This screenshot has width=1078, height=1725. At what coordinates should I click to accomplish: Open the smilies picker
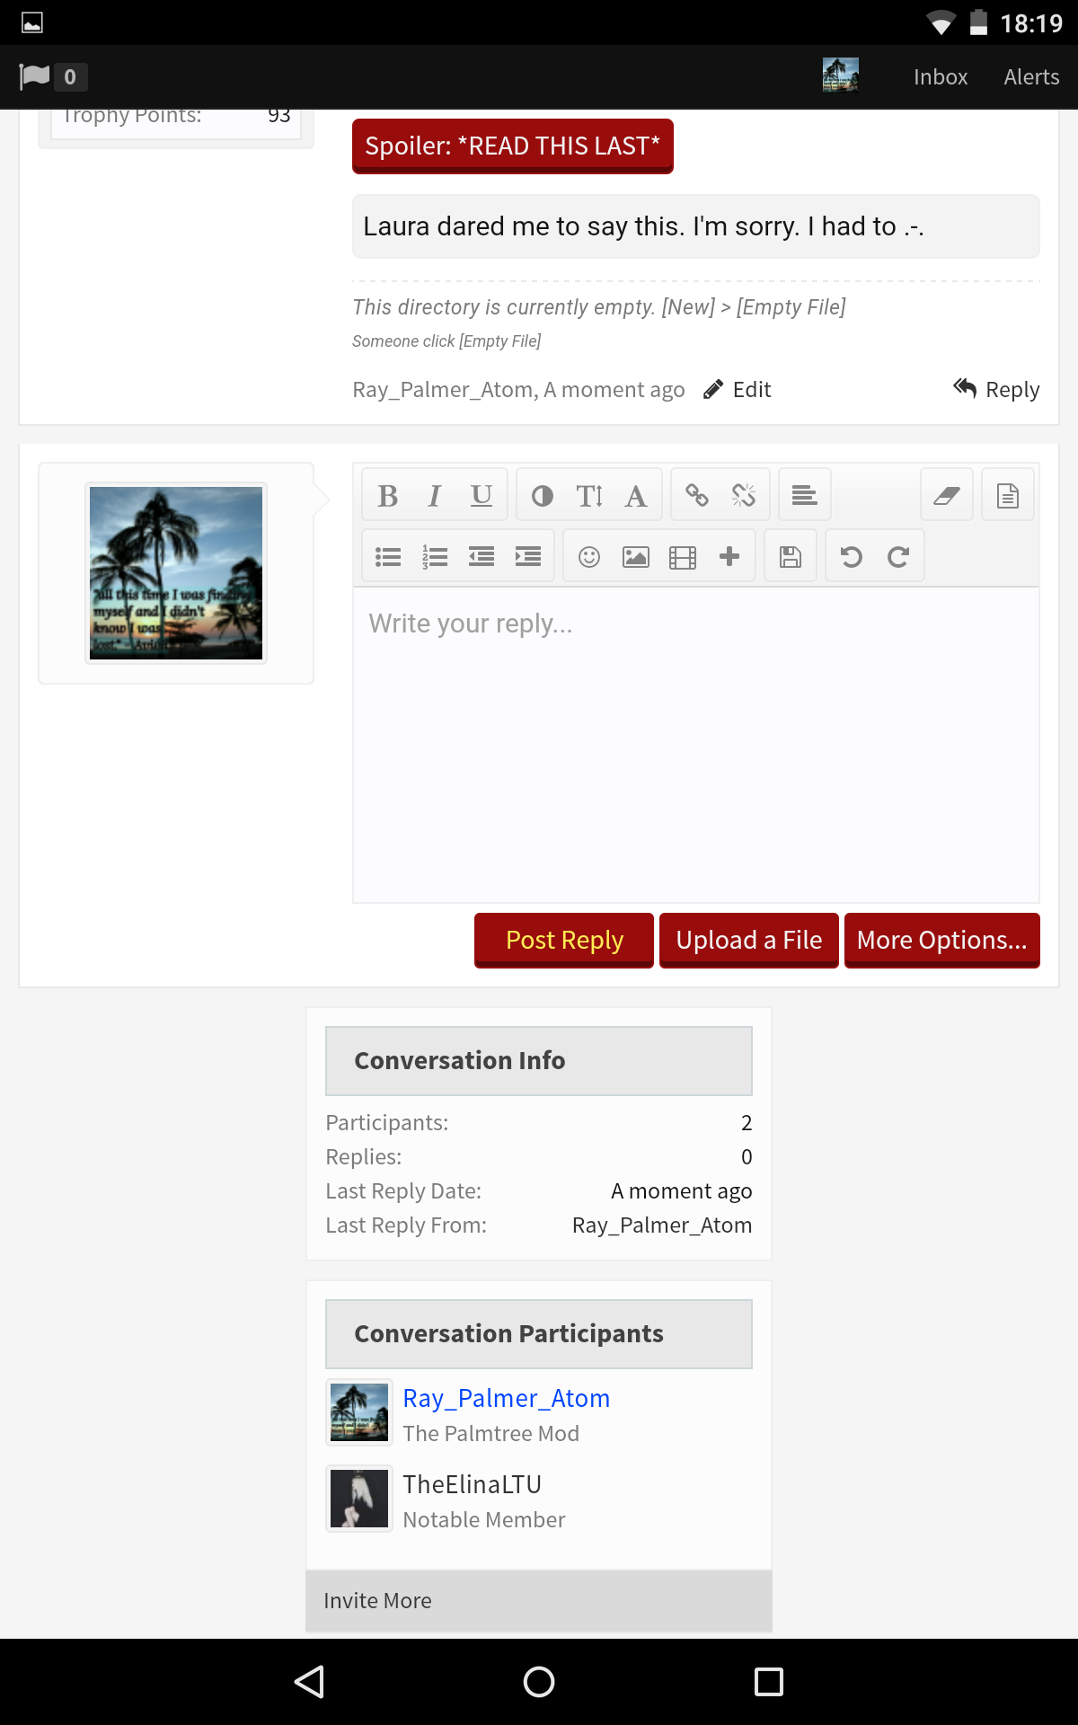pyautogui.click(x=589, y=556)
